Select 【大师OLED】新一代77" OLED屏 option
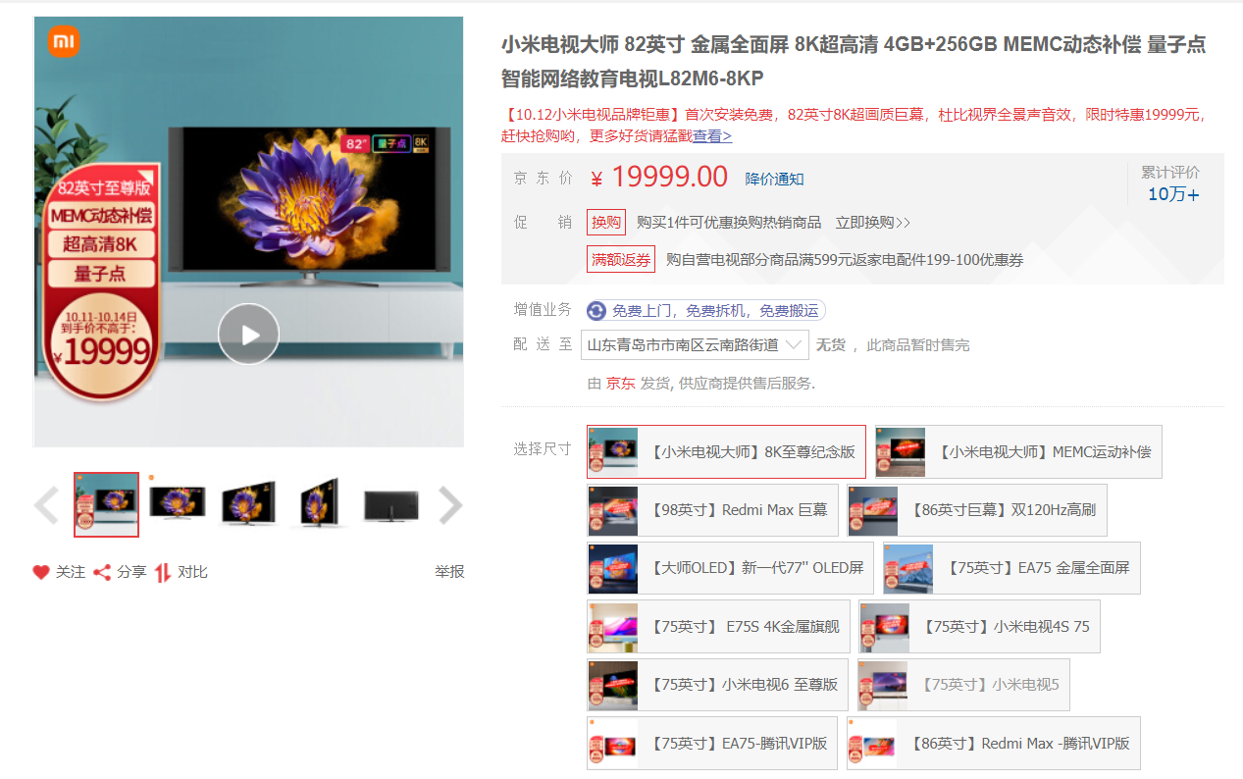Screen dimensions: 1243x779 pyautogui.click(x=730, y=568)
